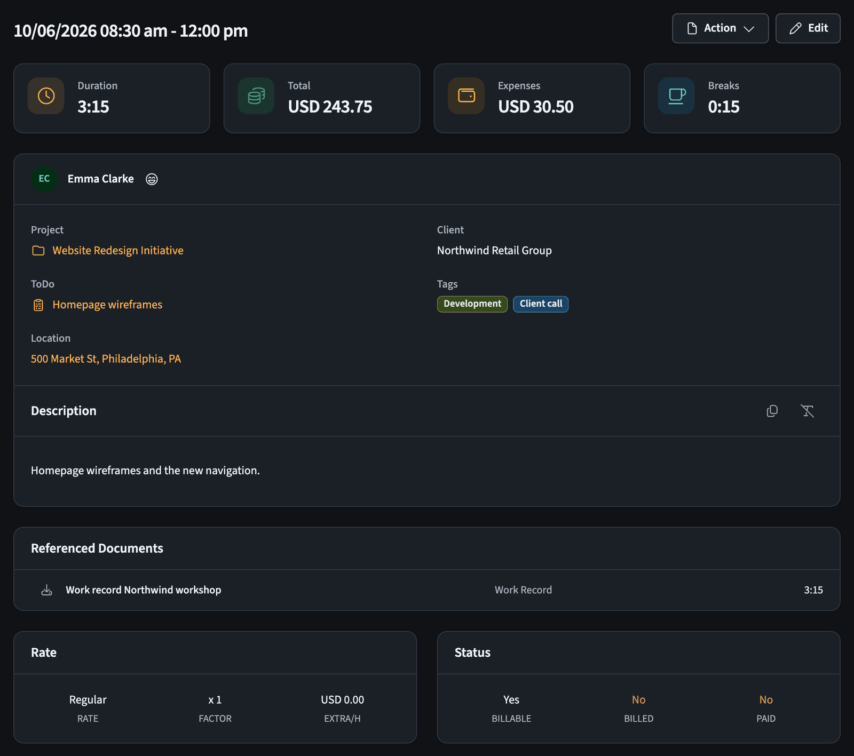Click the Yes billable status value
Screen dimensions: 854x756
(511, 699)
